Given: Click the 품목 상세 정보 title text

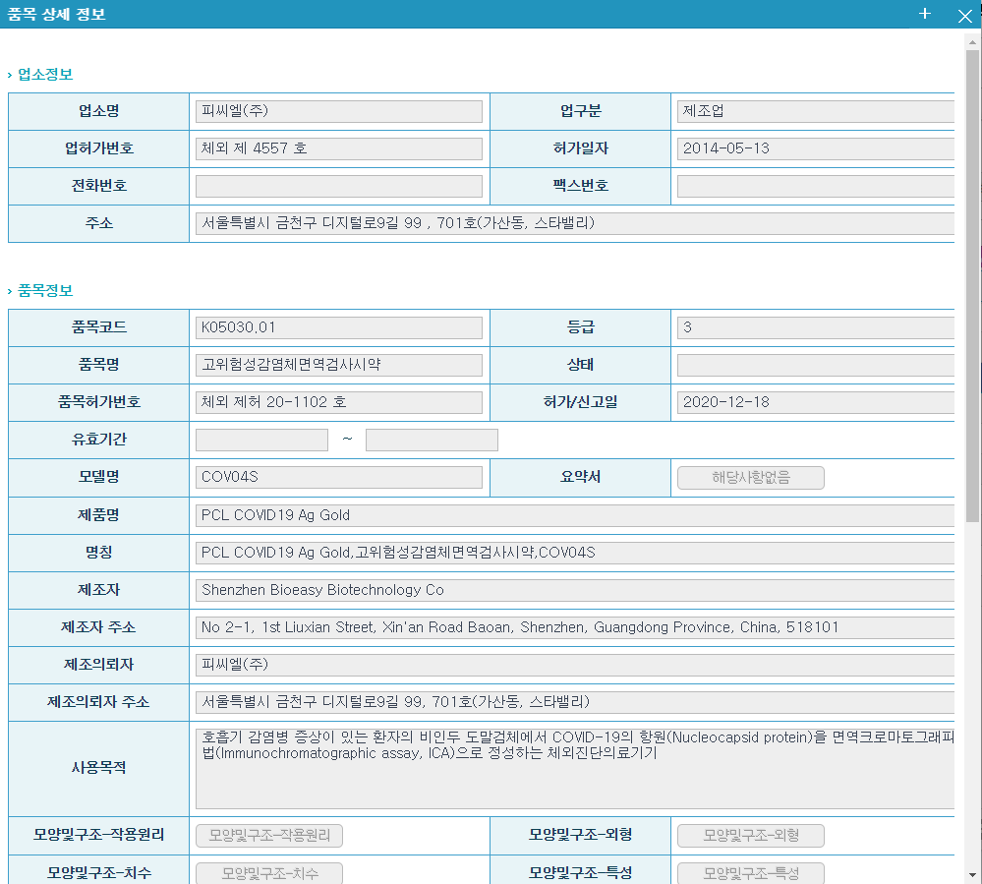Looking at the screenshot, I should [x=56, y=15].
